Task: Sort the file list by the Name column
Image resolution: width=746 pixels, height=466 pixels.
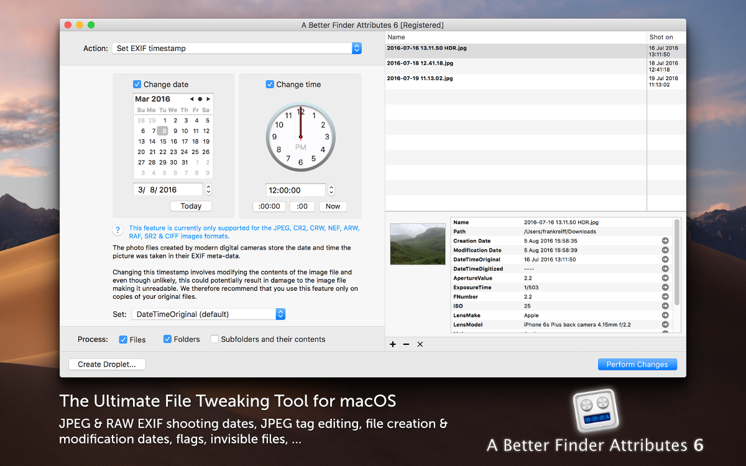Action: point(516,37)
